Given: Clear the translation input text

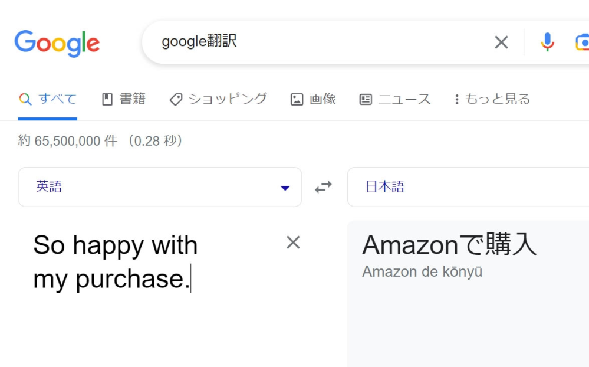Looking at the screenshot, I should tap(292, 243).
